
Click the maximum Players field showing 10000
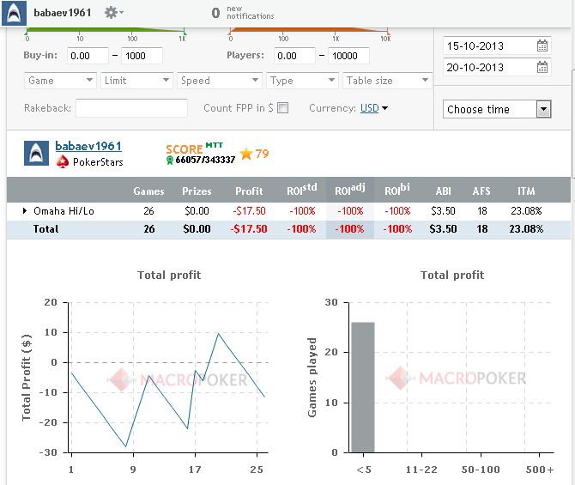(348, 56)
